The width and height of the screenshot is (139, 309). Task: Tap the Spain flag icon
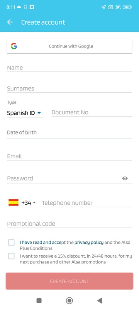click(x=14, y=202)
